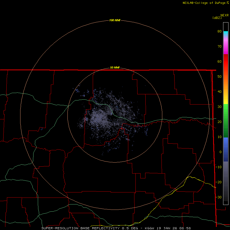
Task: Click the 80 value on the dBZ scale
Action: (220, 31)
